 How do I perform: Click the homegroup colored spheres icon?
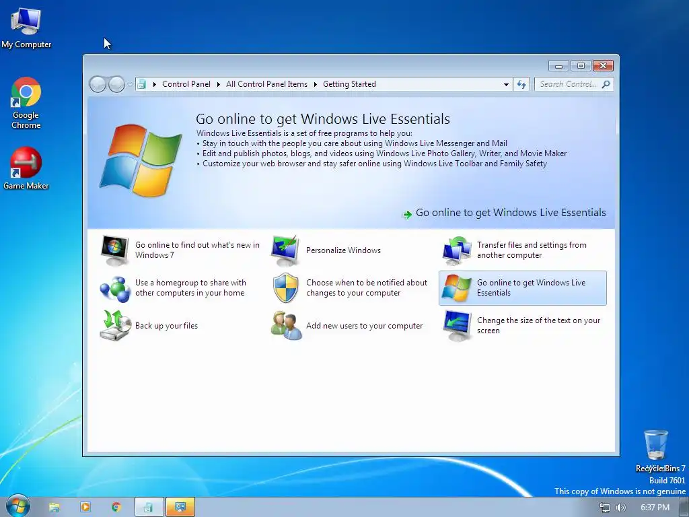point(114,289)
